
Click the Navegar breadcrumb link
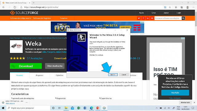point(17,38)
